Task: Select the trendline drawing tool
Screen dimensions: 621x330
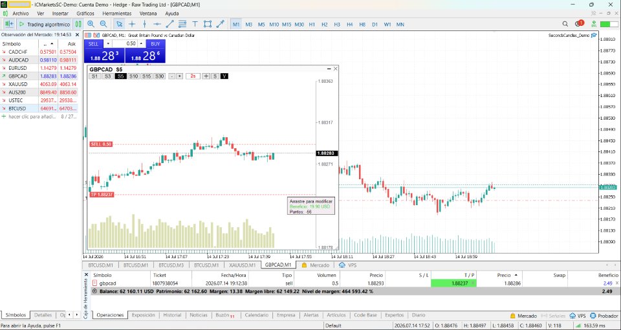Action: point(169,24)
